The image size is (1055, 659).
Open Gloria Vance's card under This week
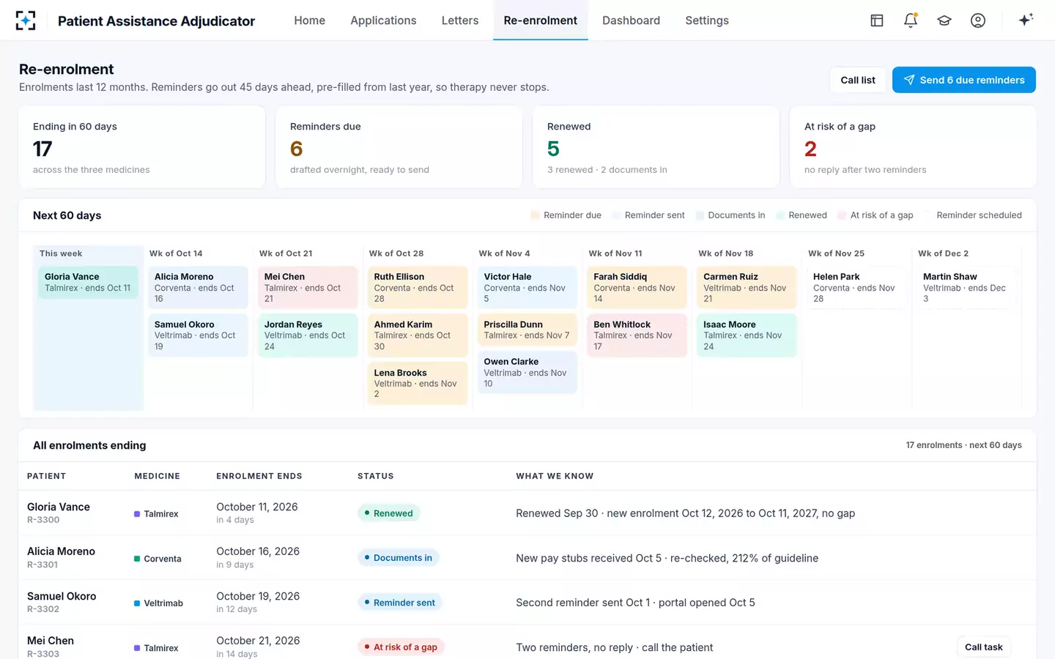[x=88, y=282]
